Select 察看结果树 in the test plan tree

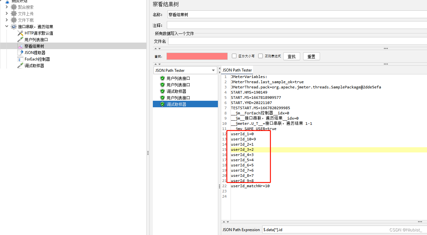click(34, 46)
